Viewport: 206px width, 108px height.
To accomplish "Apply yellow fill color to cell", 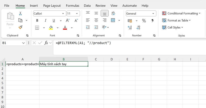I will (x=51, y=28).
